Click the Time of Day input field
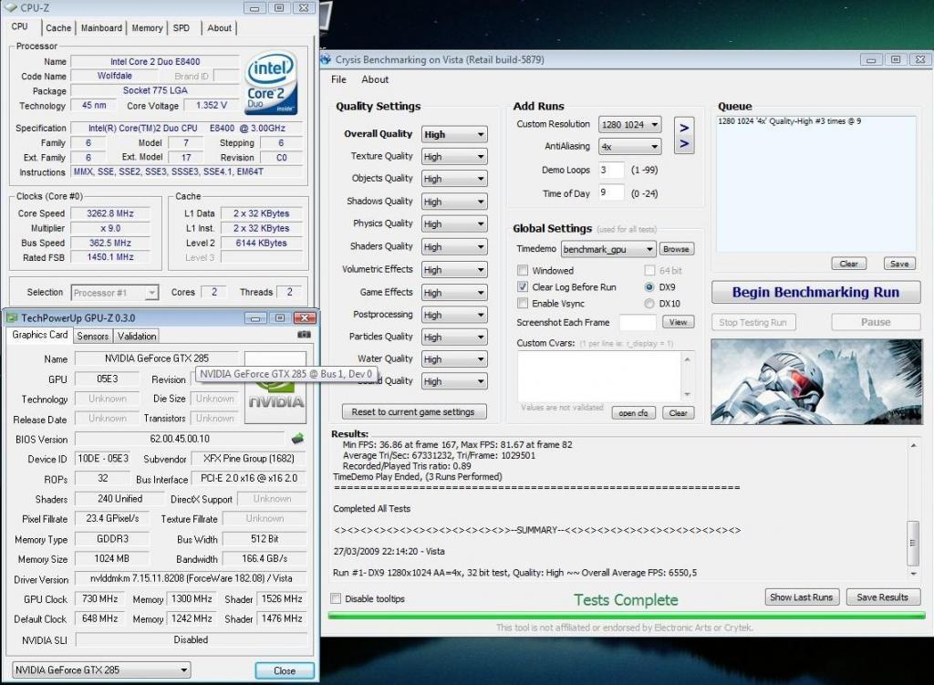Viewport: 934px width, 685px height. [611, 193]
